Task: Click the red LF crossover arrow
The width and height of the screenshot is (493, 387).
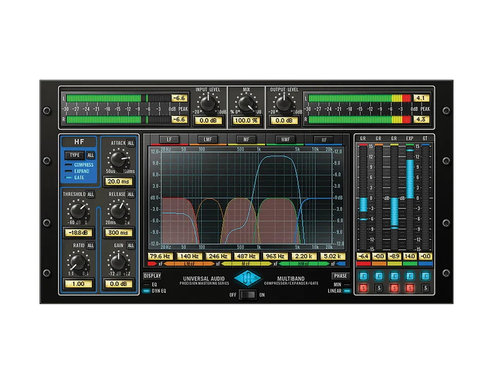Action: [x=152, y=264]
